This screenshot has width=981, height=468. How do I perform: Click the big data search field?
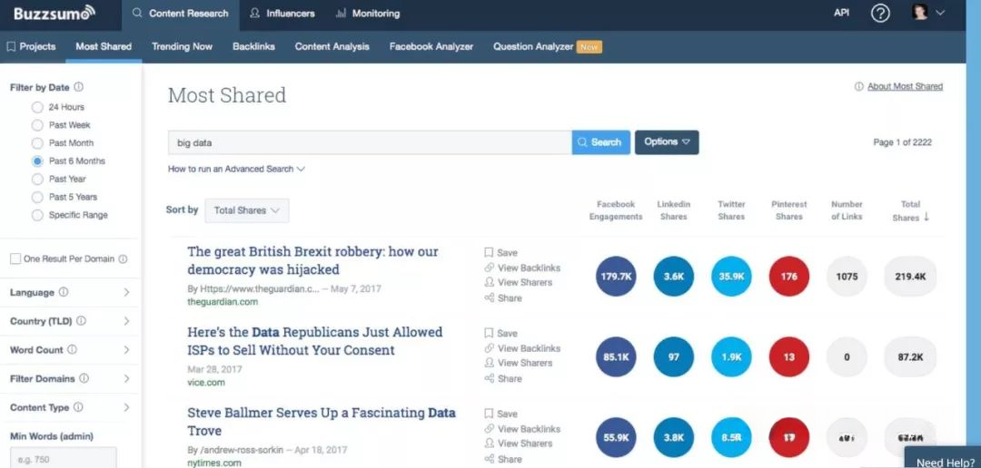(370, 142)
